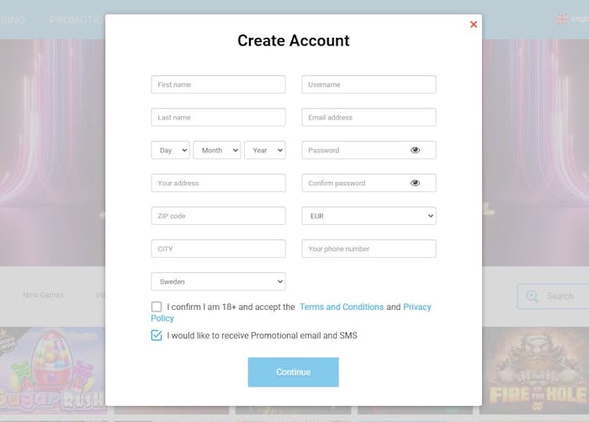Open the Terms and Conditions link
The width and height of the screenshot is (589, 422).
click(x=342, y=307)
